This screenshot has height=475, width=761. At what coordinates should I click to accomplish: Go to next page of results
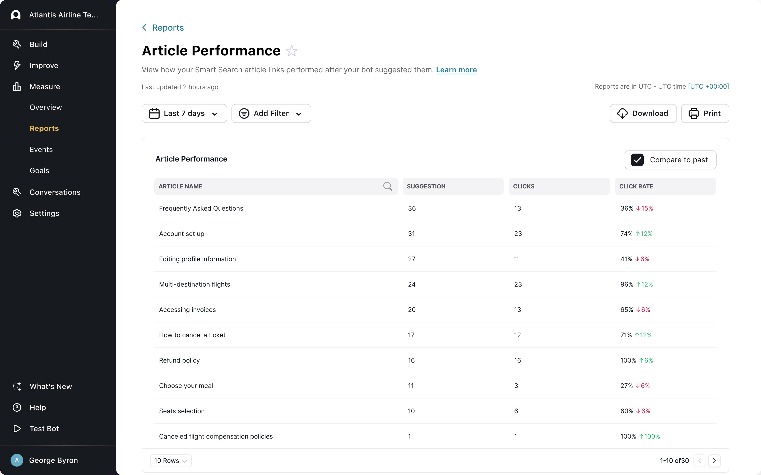tap(714, 460)
